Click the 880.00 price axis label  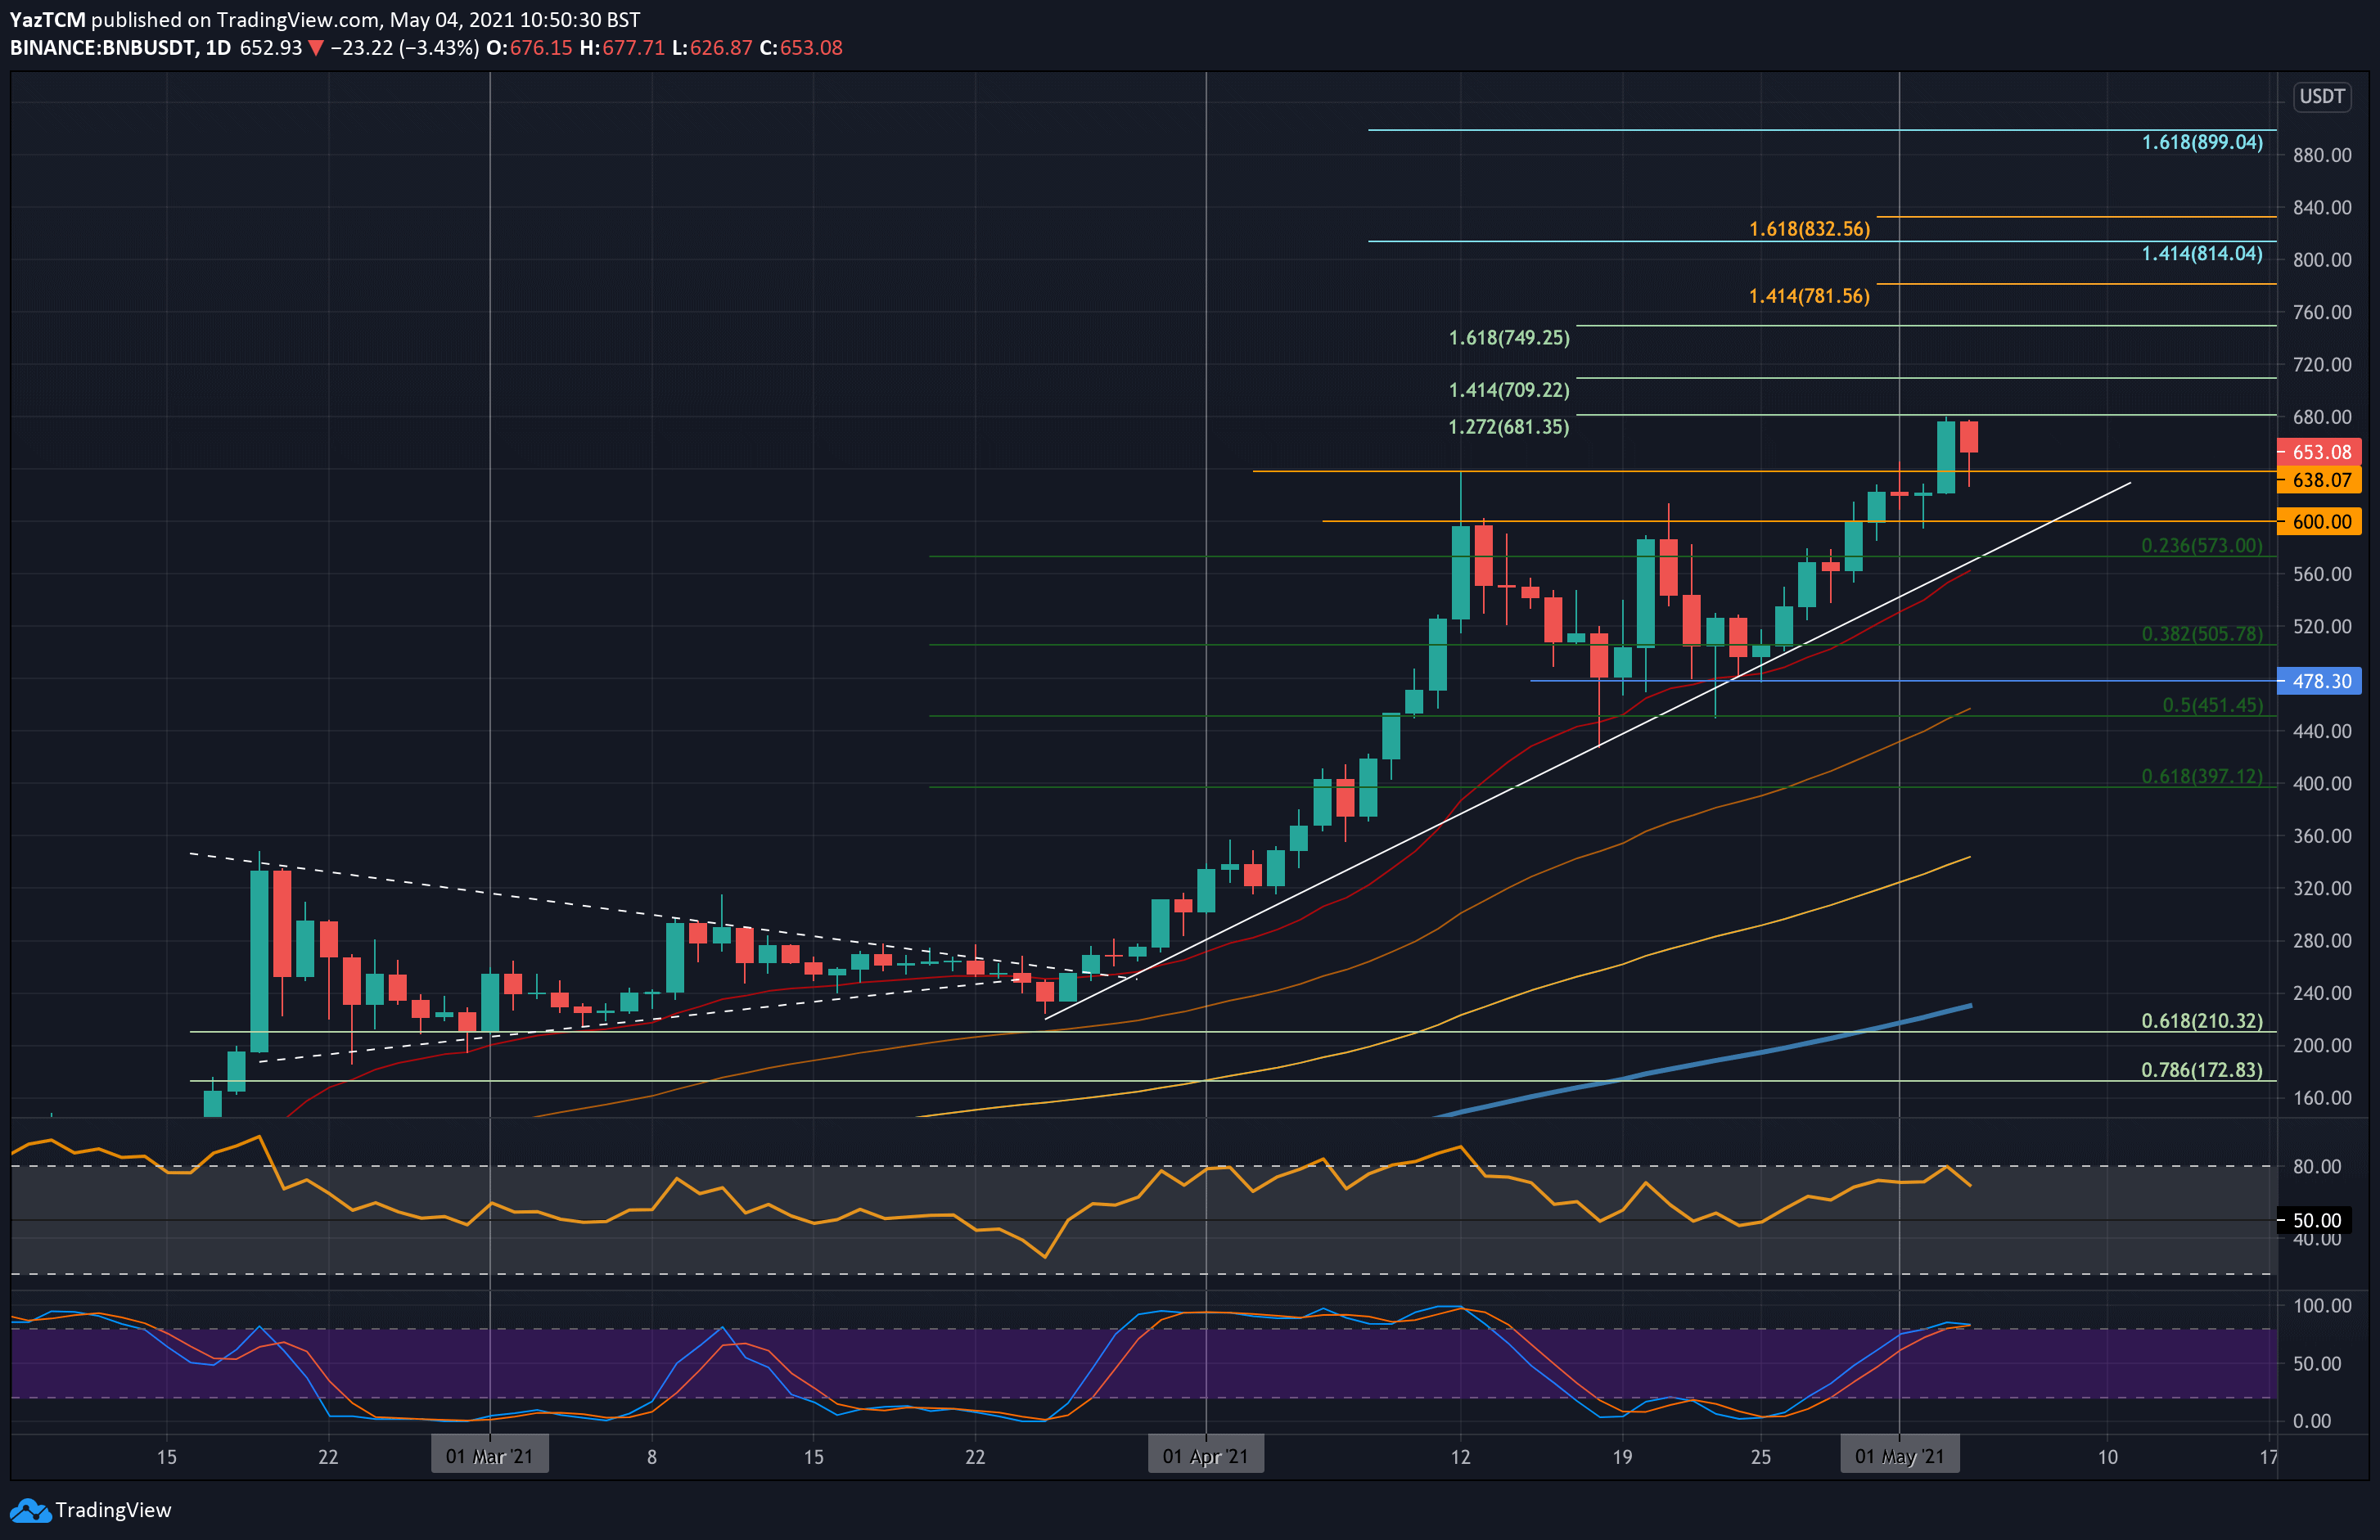[x=2322, y=155]
